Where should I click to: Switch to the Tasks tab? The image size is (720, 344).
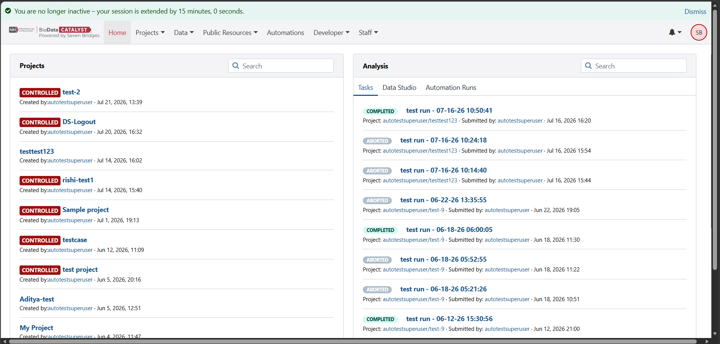coord(365,88)
